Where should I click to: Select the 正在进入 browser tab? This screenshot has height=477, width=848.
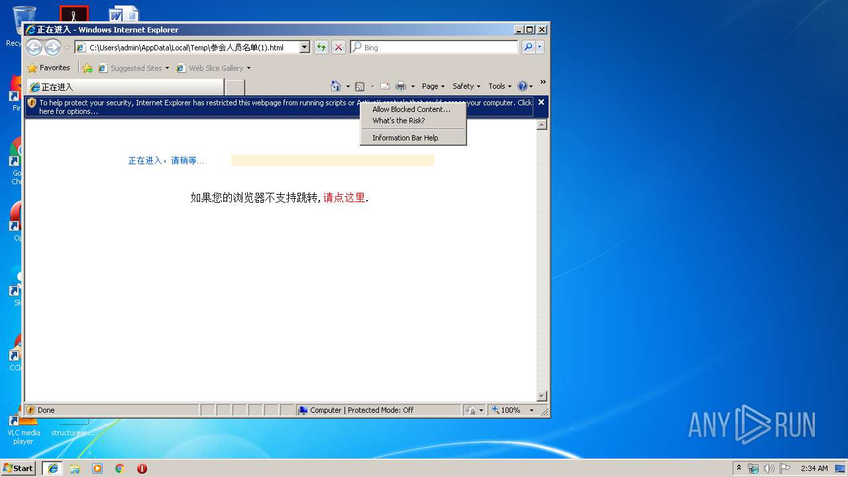tap(125, 87)
